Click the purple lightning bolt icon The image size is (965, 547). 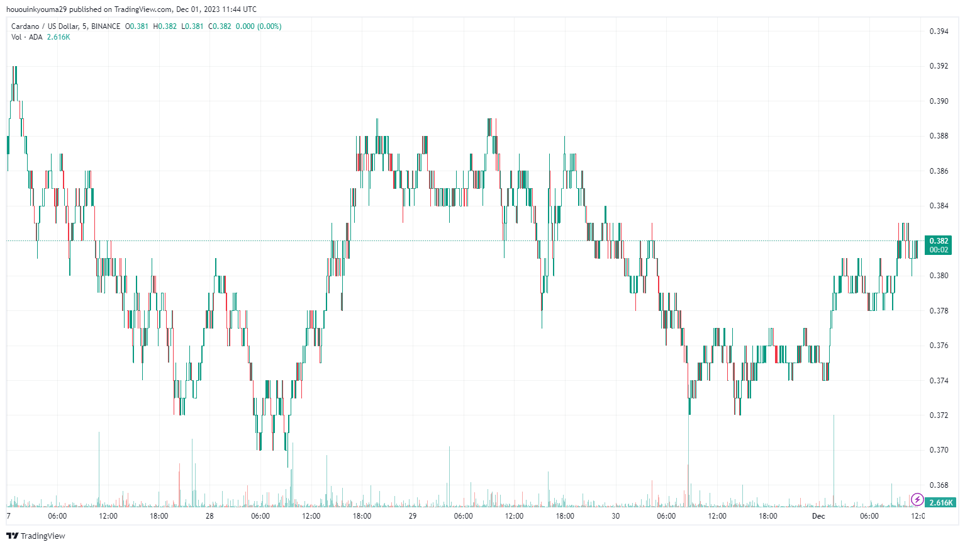point(917,500)
